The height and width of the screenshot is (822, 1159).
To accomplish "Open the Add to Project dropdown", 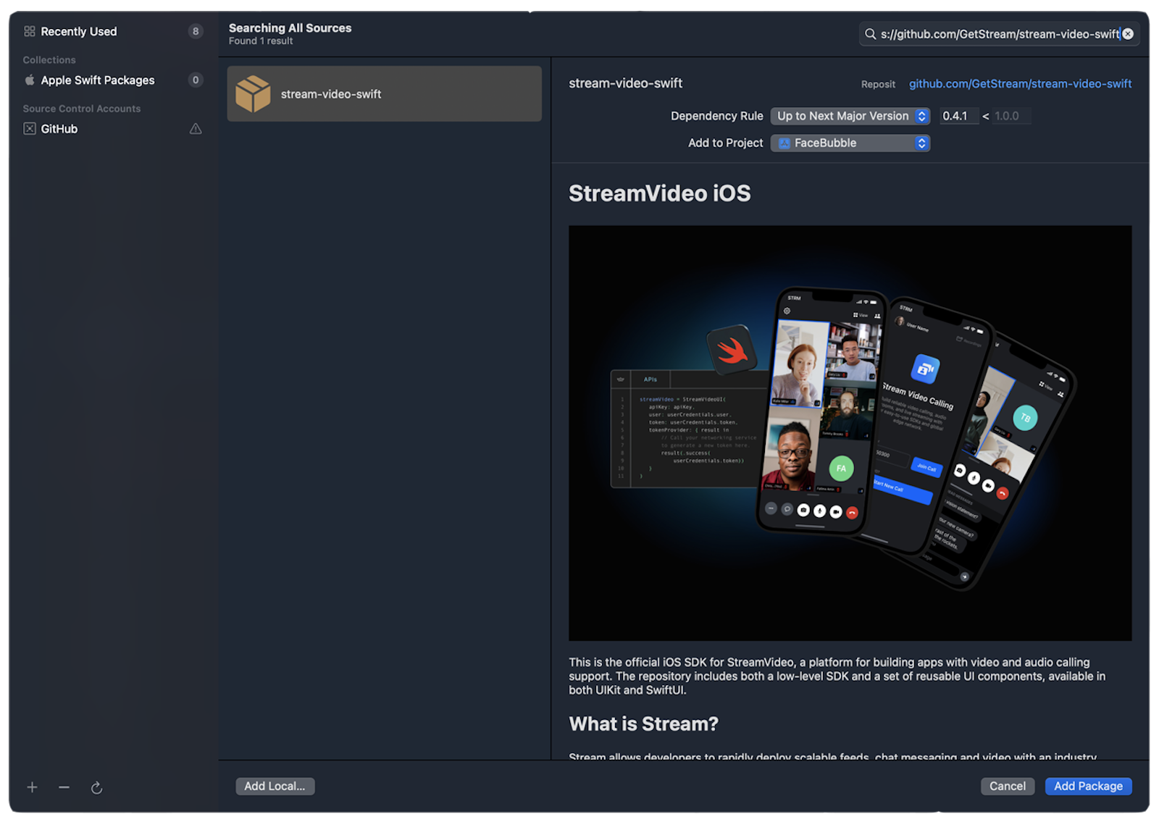I will pyautogui.click(x=849, y=143).
